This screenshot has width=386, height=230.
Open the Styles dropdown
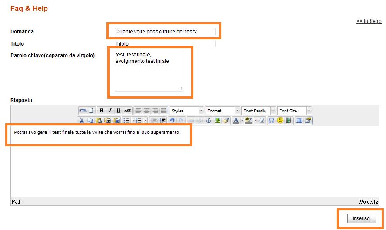(x=187, y=111)
